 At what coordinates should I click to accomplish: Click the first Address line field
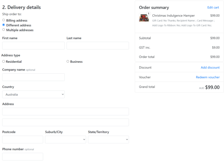(66, 112)
